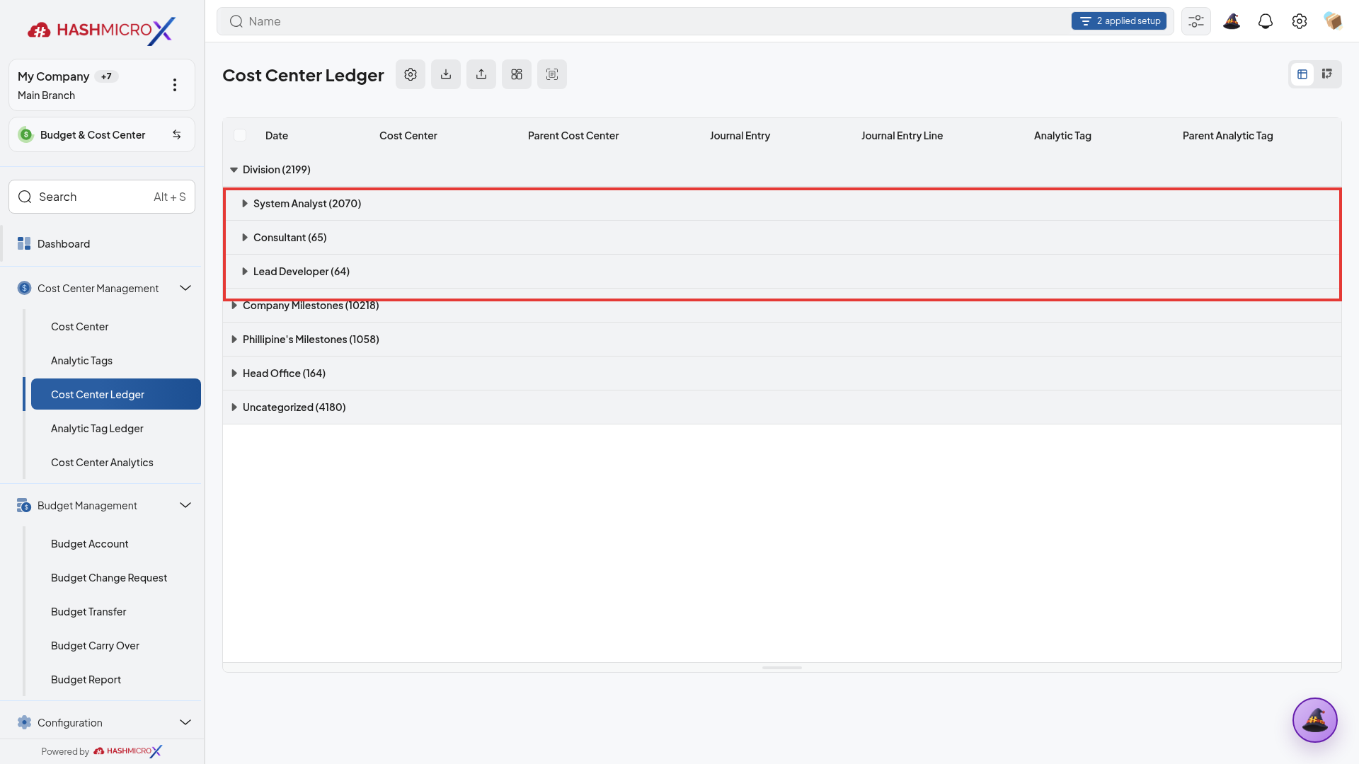Click the user avatar box icon
Viewport: 1359px width, 764px height.
click(1334, 21)
